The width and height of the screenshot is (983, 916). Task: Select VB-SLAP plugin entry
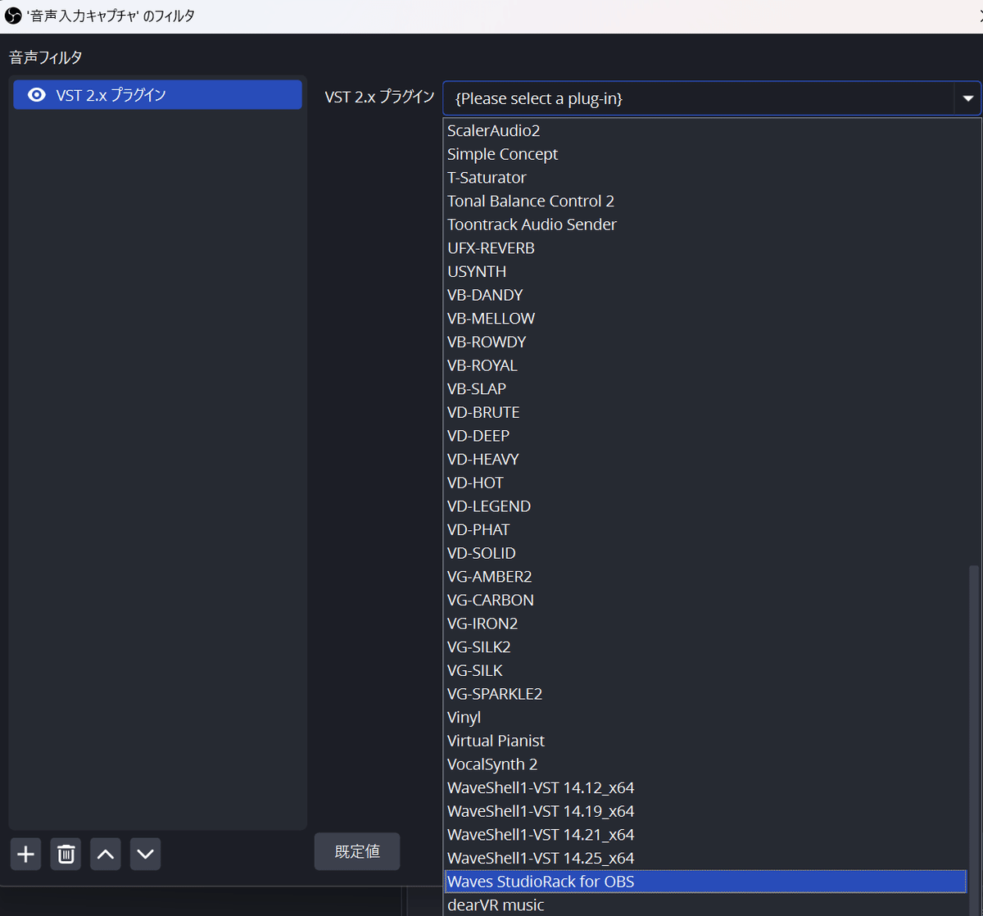point(705,389)
